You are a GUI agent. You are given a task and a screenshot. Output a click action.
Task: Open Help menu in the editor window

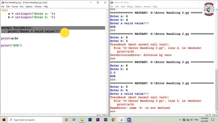[46, 6]
